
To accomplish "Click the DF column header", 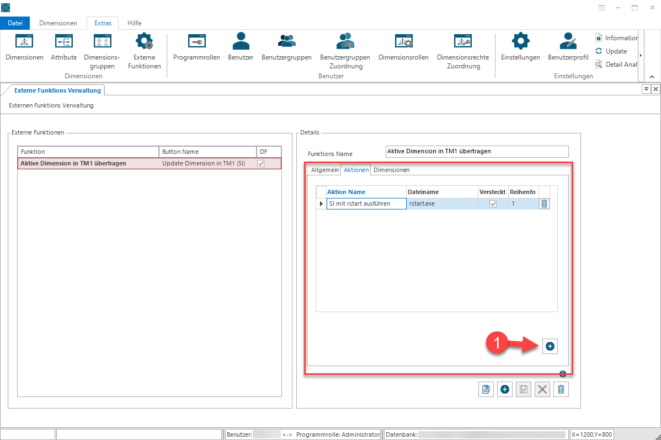I will point(269,152).
